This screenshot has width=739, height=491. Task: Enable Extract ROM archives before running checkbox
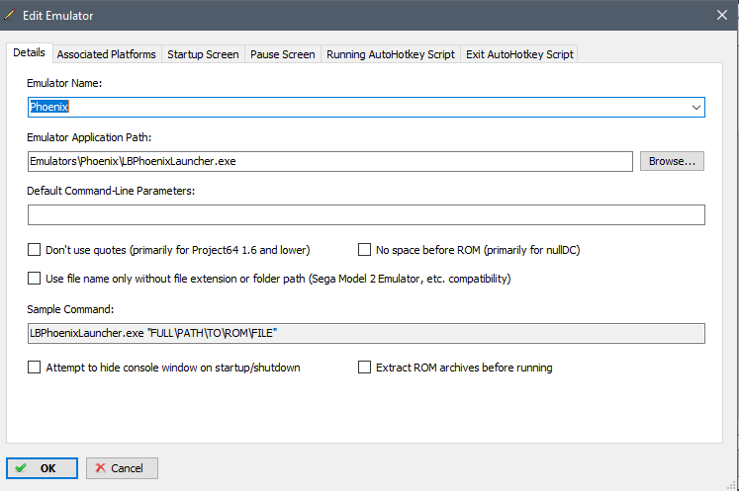pos(364,368)
